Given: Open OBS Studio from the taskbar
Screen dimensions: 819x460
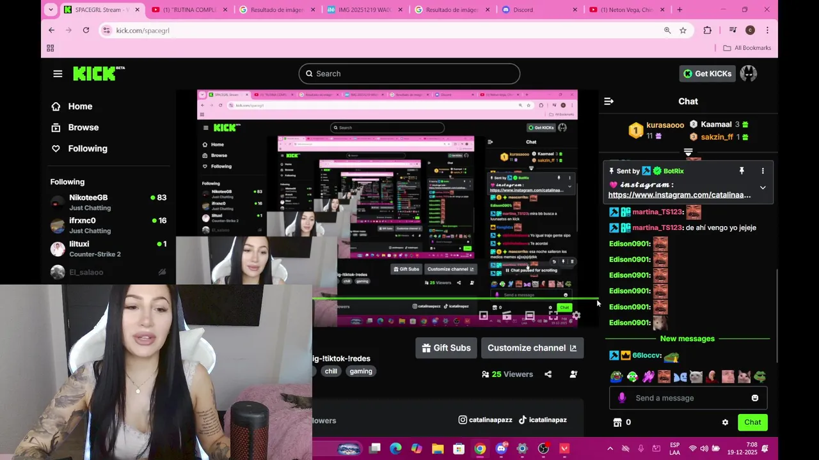Looking at the screenshot, I should (543, 448).
